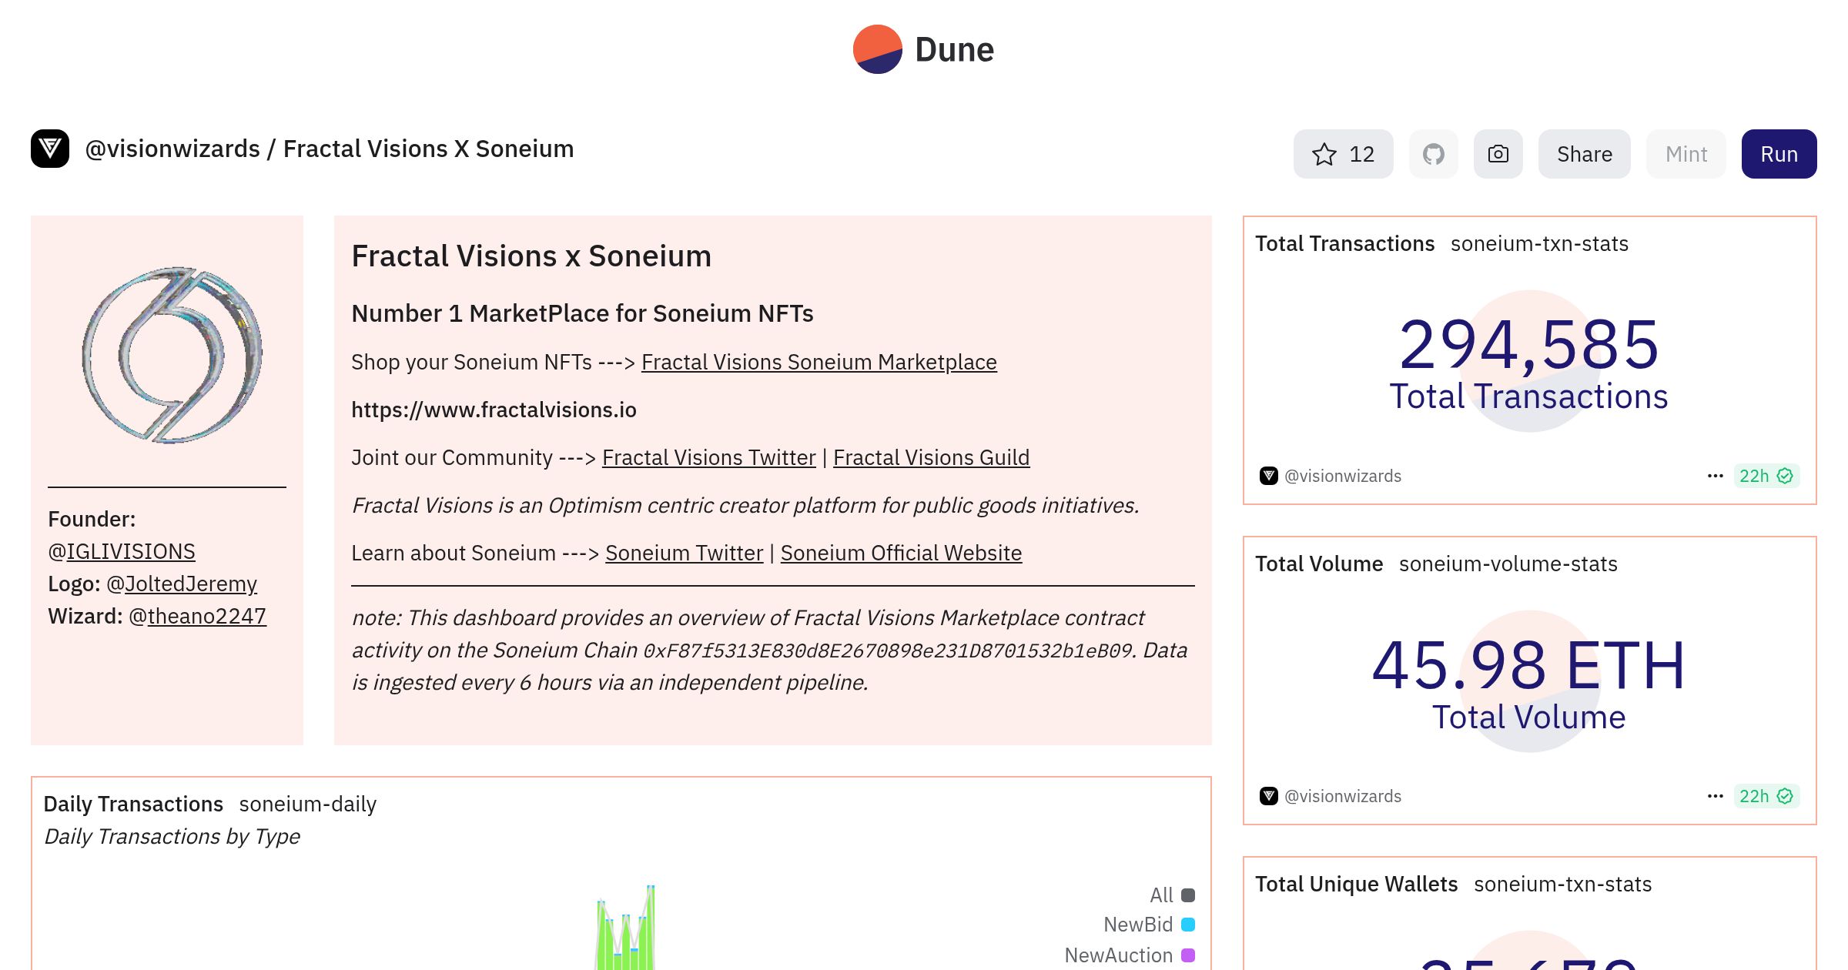Click the Dune logo at top
Screen dimensions: 1848x970
coord(923,49)
